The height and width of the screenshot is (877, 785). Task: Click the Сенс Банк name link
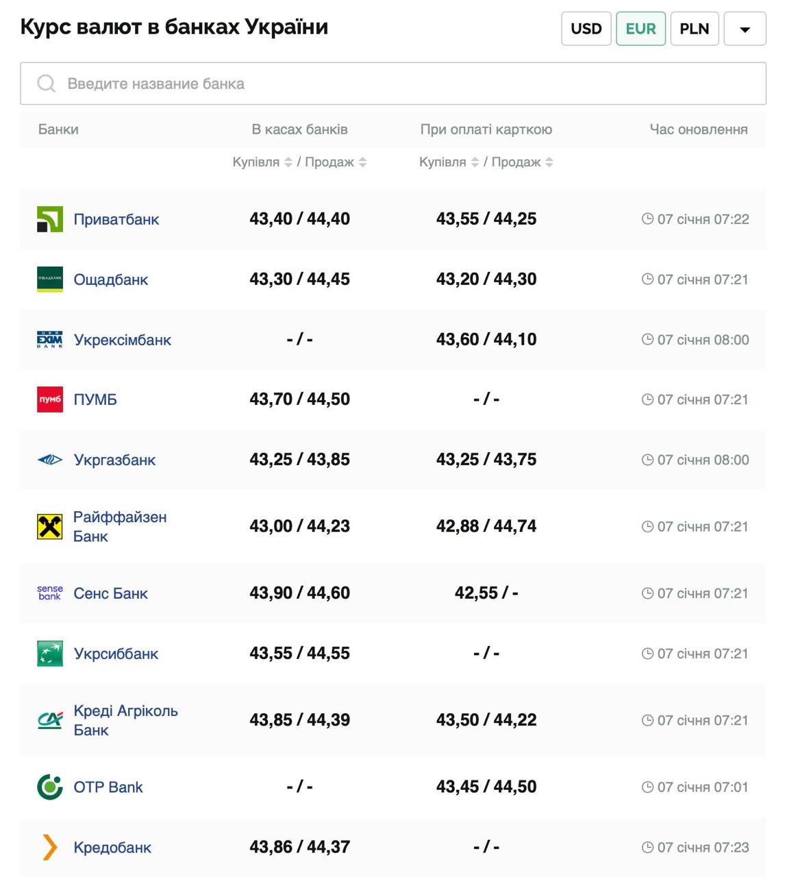pos(110,593)
